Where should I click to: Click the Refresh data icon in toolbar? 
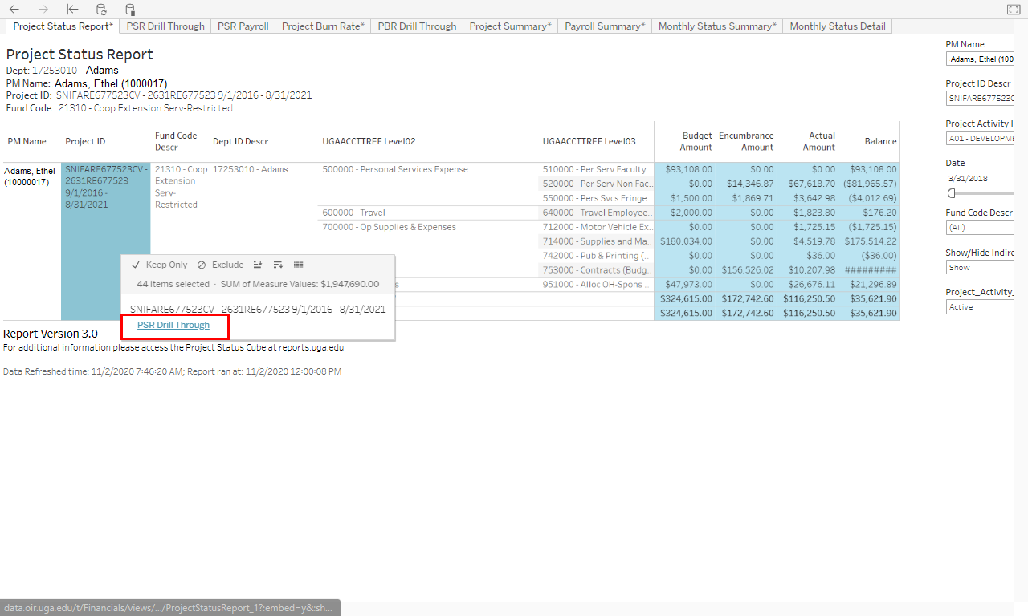pyautogui.click(x=101, y=10)
